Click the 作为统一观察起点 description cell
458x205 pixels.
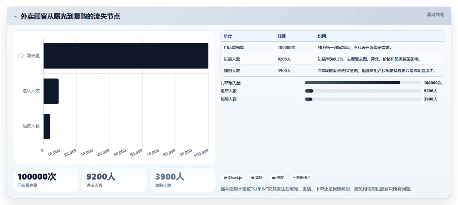pos(355,48)
